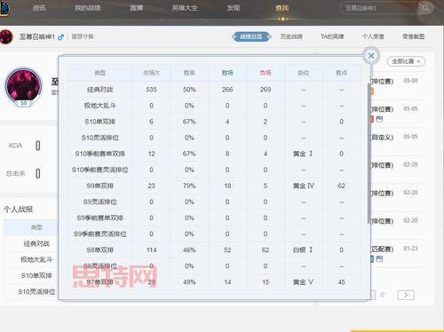
Task: Click the 535 total games cell
Action: click(151, 90)
